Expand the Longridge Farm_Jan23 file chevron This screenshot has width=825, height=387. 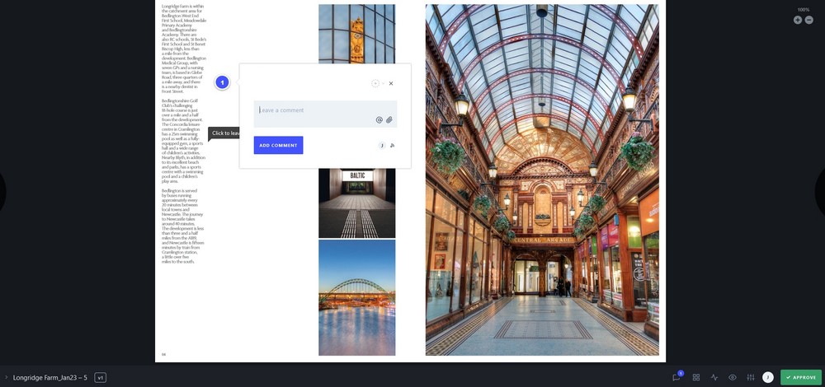coord(7,377)
